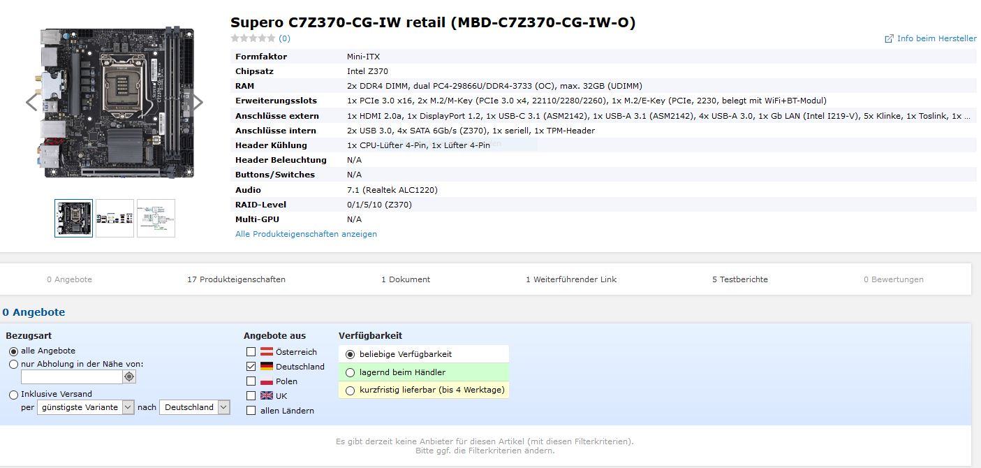Click the external link icon beside Info beim Hersteller
Viewport: 981px width, 468px height.
pyautogui.click(x=889, y=38)
